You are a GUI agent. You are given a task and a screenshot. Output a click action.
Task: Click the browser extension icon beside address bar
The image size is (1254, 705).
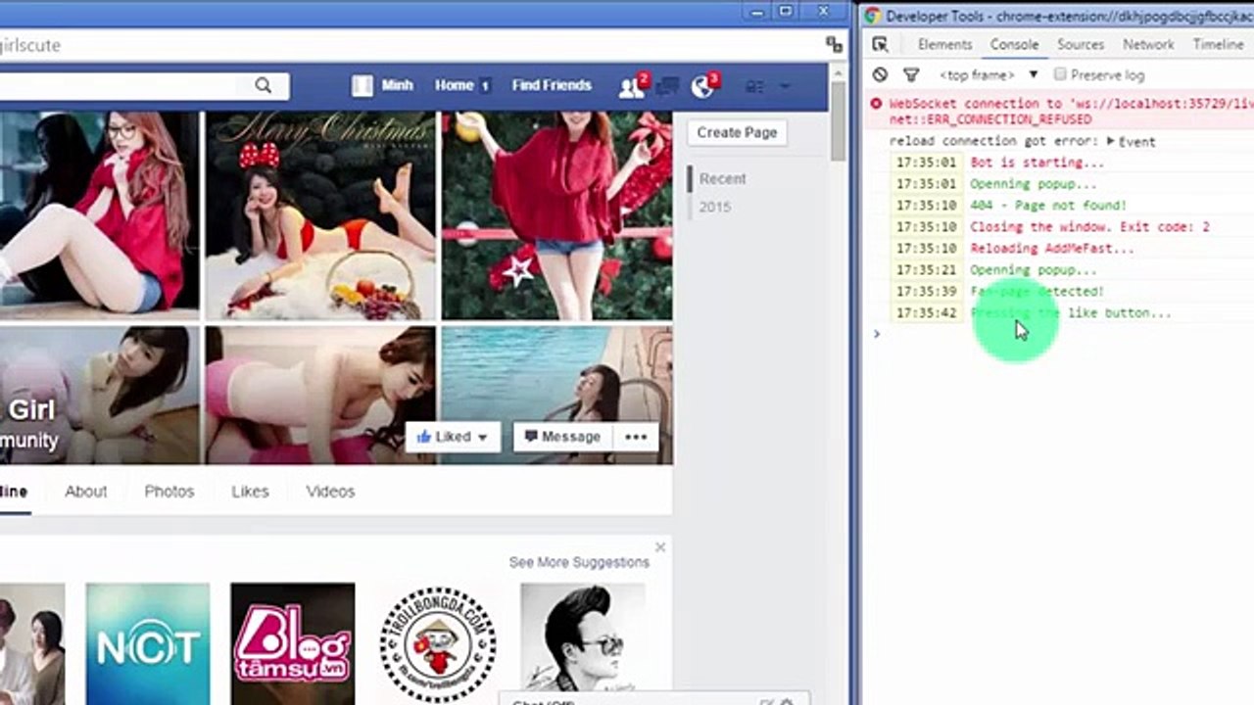coord(834,44)
